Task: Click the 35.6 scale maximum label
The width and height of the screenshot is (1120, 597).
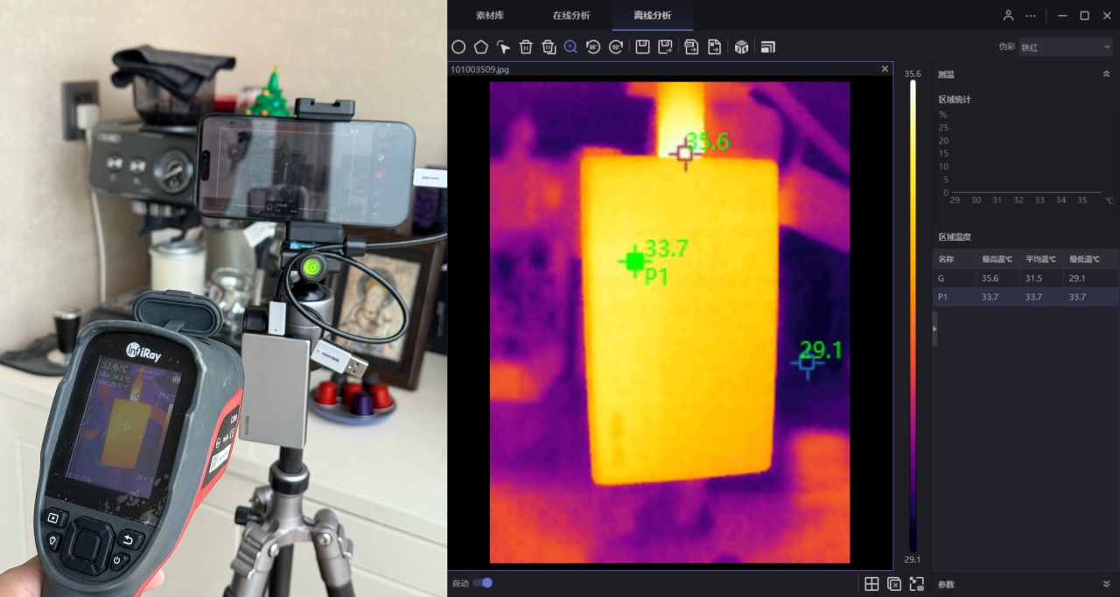Action: tap(913, 74)
